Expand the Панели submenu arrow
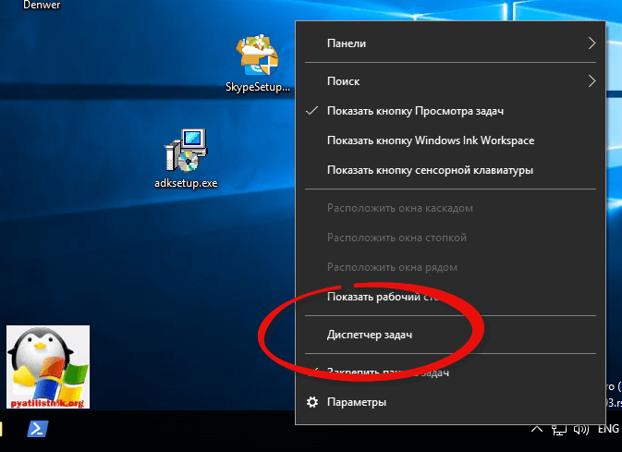 (x=591, y=43)
